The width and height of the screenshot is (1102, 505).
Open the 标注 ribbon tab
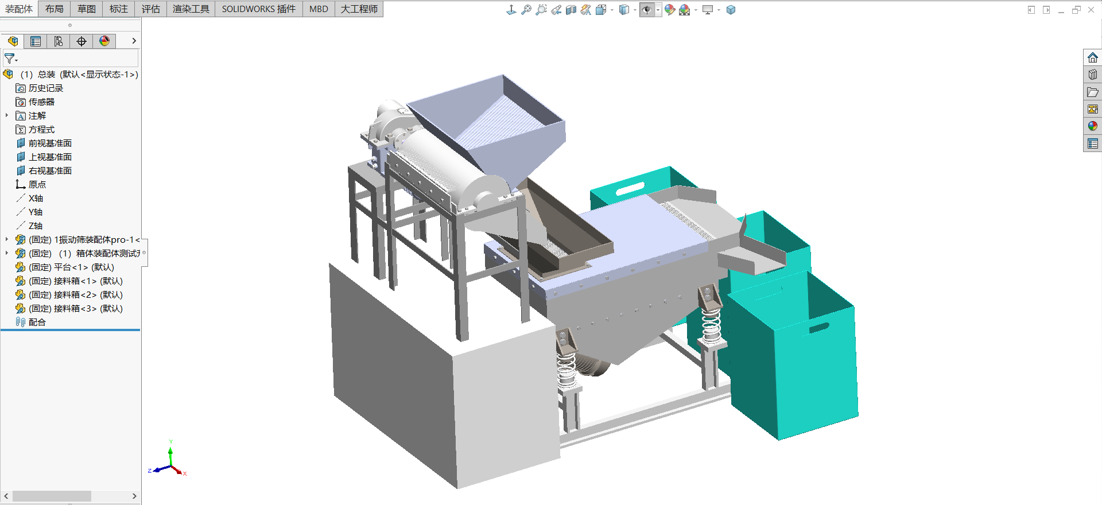click(119, 9)
